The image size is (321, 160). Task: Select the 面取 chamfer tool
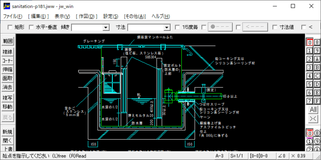tap(8, 78)
